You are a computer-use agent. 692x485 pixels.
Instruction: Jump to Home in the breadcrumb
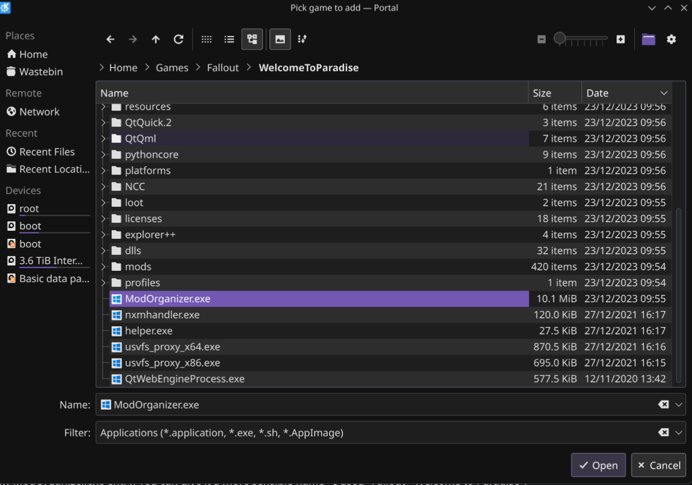tap(123, 68)
